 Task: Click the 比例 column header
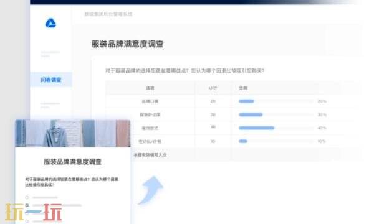pos(243,88)
